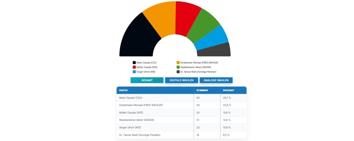Open the ANALOGE WAHLEN tab
The image size is (354, 141).
coord(216,80)
